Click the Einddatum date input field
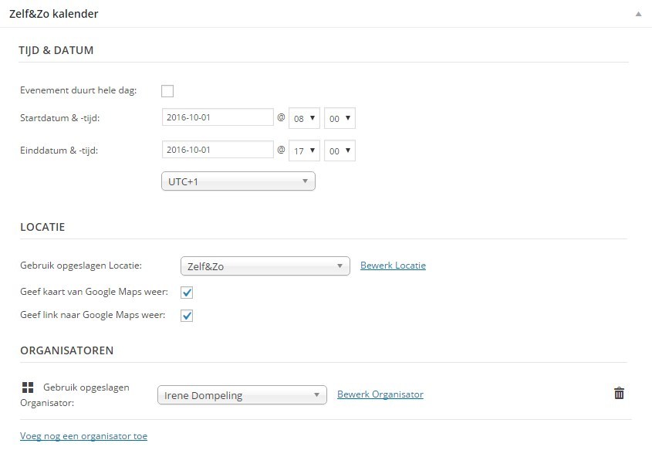 click(218, 150)
